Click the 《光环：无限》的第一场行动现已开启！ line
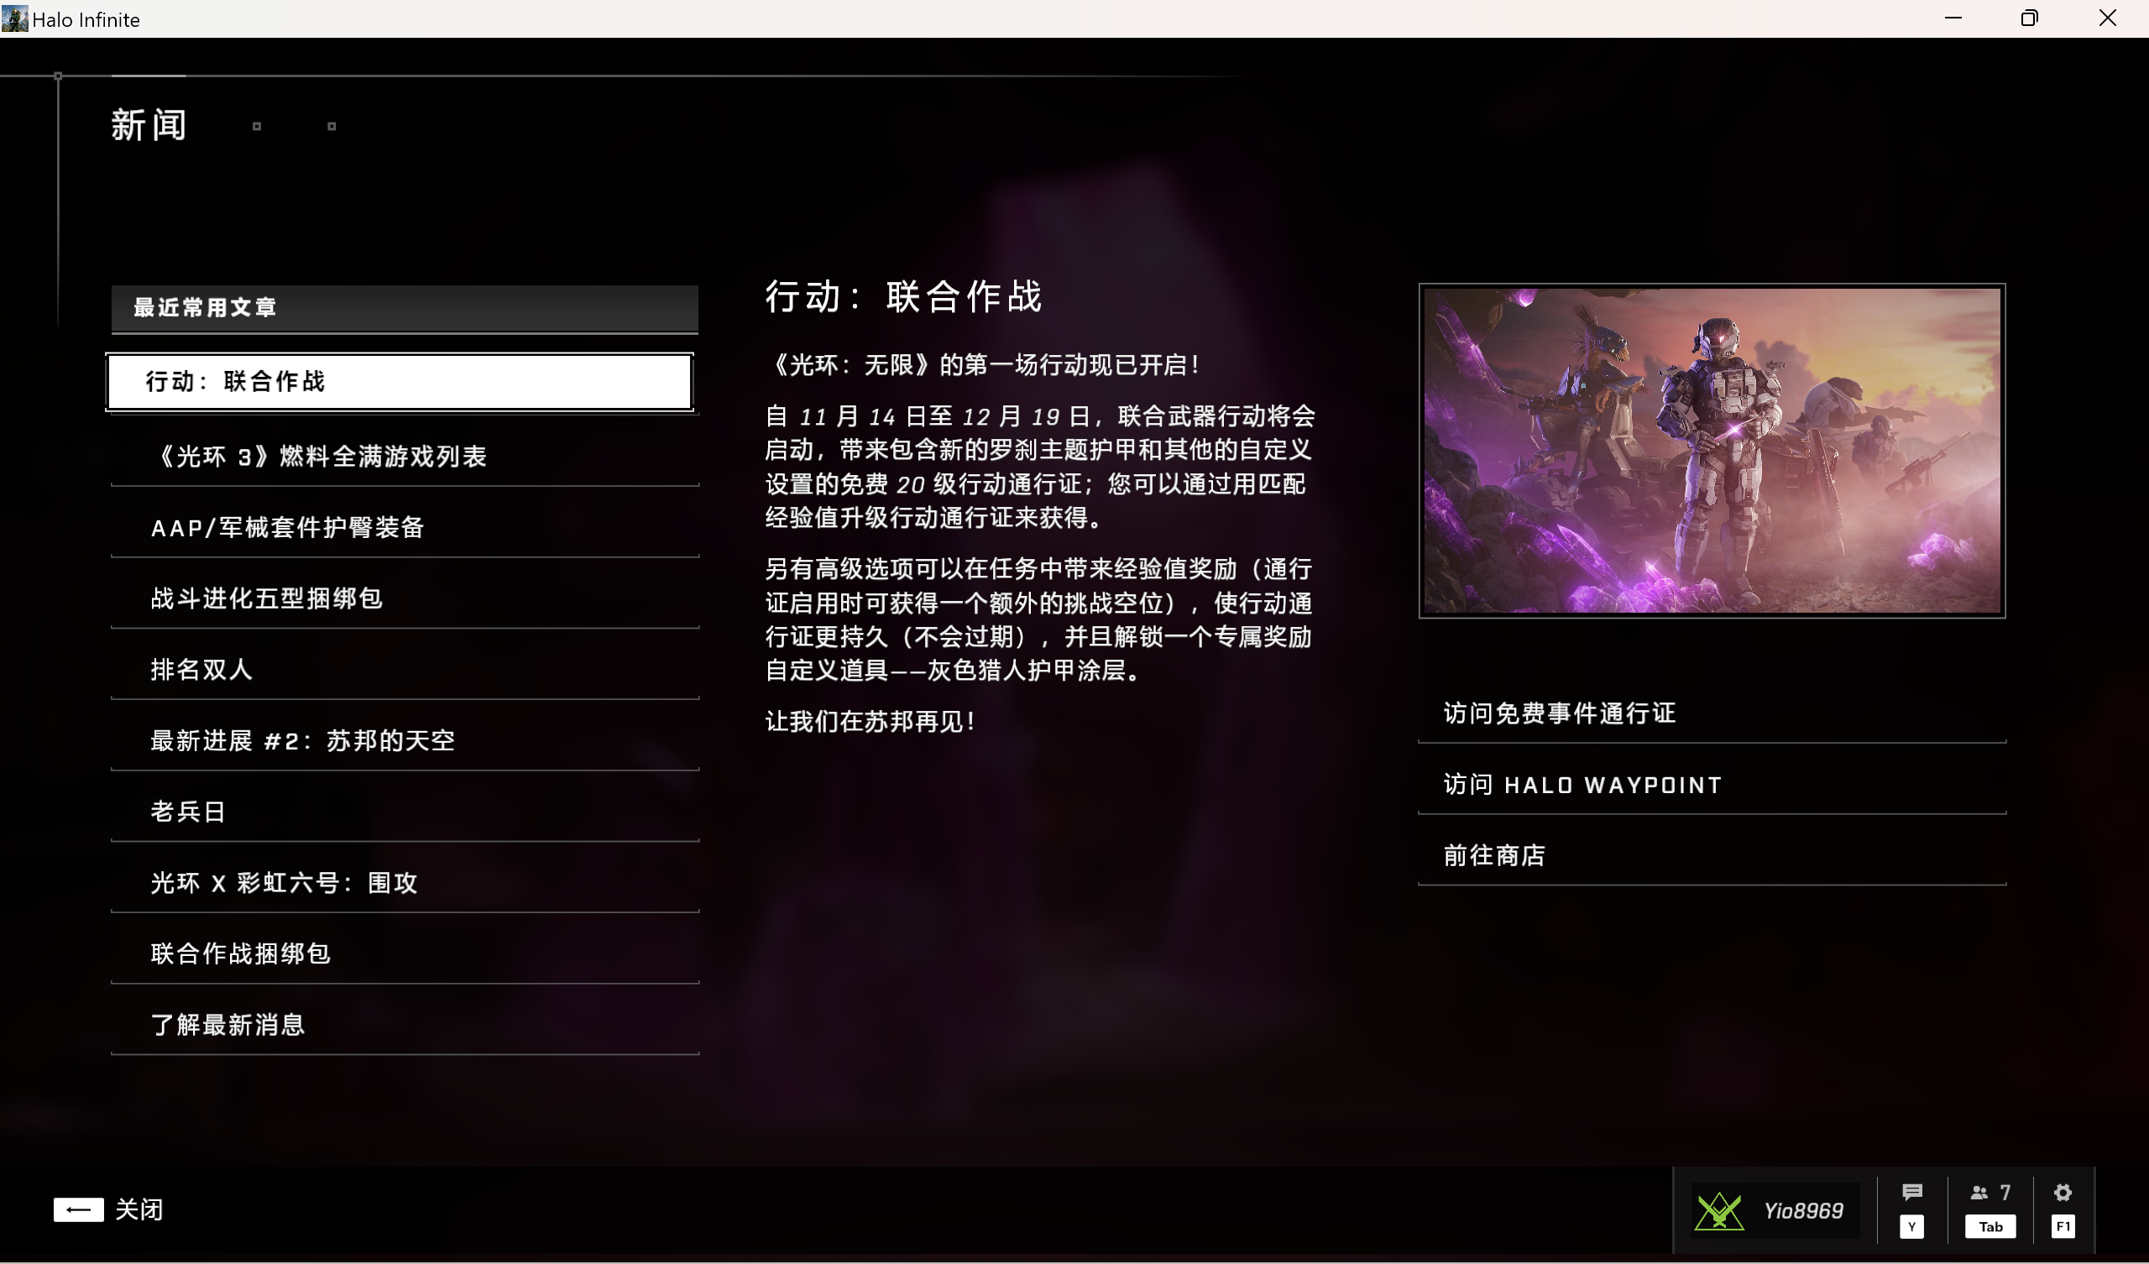2149x1264 pixels. coord(983,365)
